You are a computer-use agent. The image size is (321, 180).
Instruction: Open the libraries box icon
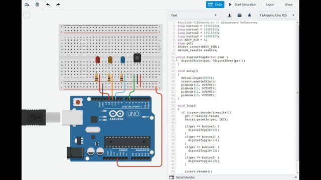[x=239, y=15]
